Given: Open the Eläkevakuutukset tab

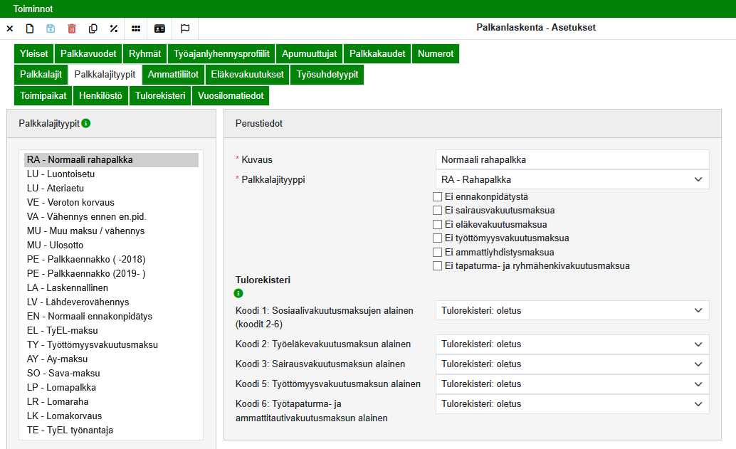Looking at the screenshot, I should (248, 75).
